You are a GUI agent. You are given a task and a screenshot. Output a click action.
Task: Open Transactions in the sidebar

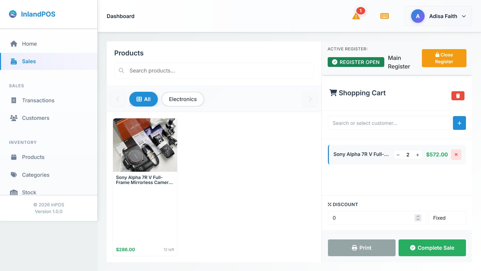(38, 101)
